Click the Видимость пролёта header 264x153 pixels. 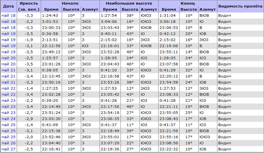[x=239, y=6]
